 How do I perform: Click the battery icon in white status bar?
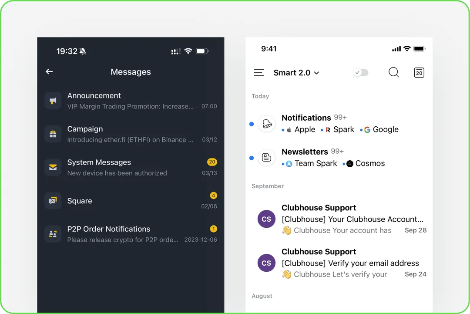point(420,49)
